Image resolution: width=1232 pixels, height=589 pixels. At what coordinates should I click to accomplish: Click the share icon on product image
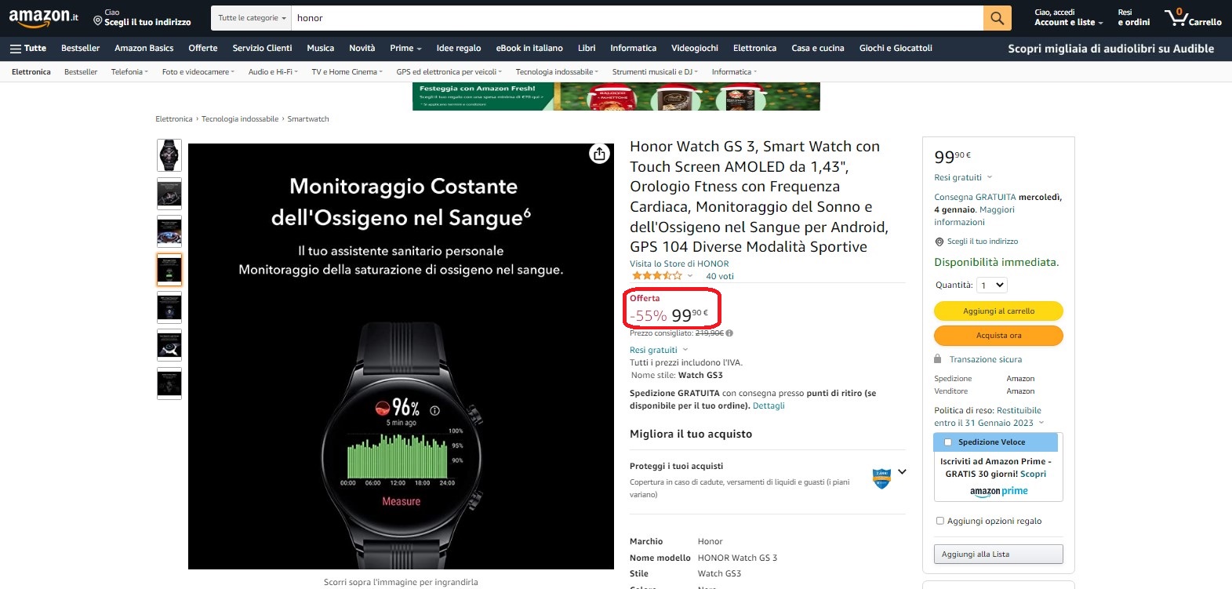click(x=599, y=154)
